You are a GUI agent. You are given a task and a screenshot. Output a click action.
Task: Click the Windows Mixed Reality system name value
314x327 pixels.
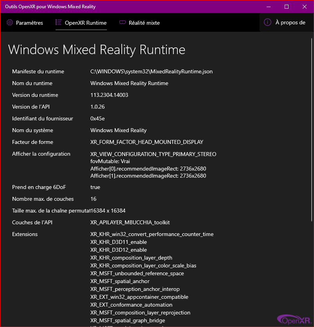pyautogui.click(x=119, y=130)
